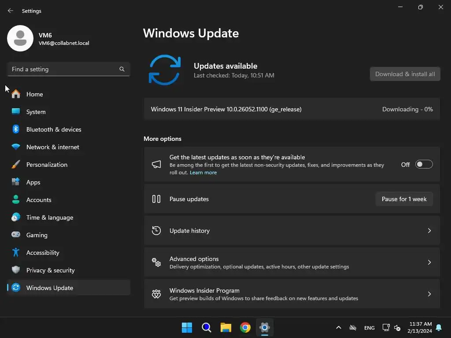Open Accessibility settings label
This screenshot has width=451, height=338.
(43, 253)
